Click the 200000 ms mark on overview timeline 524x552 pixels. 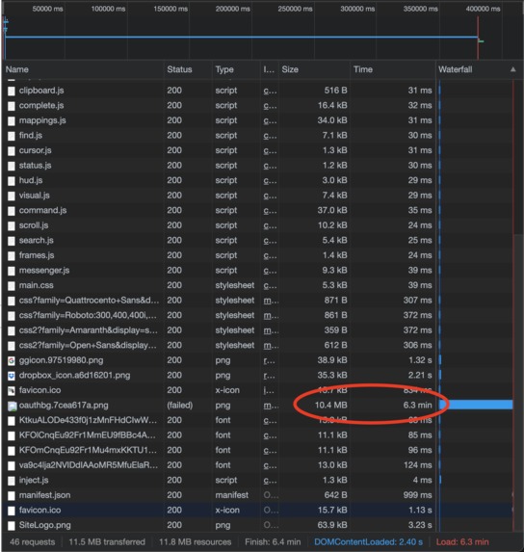232,9
